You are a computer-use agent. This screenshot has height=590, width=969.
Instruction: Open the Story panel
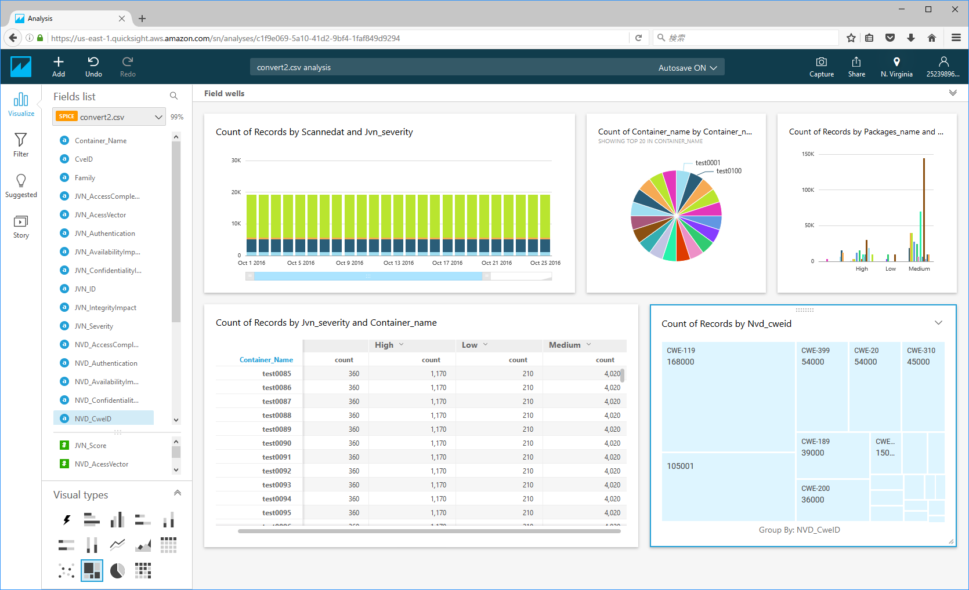coord(21,226)
